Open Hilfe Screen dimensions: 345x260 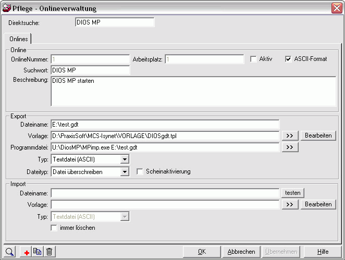pyautogui.click(x=323, y=252)
